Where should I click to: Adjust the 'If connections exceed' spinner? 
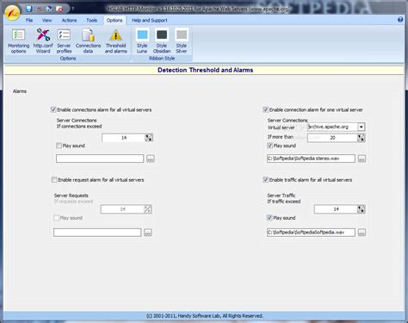click(x=149, y=138)
